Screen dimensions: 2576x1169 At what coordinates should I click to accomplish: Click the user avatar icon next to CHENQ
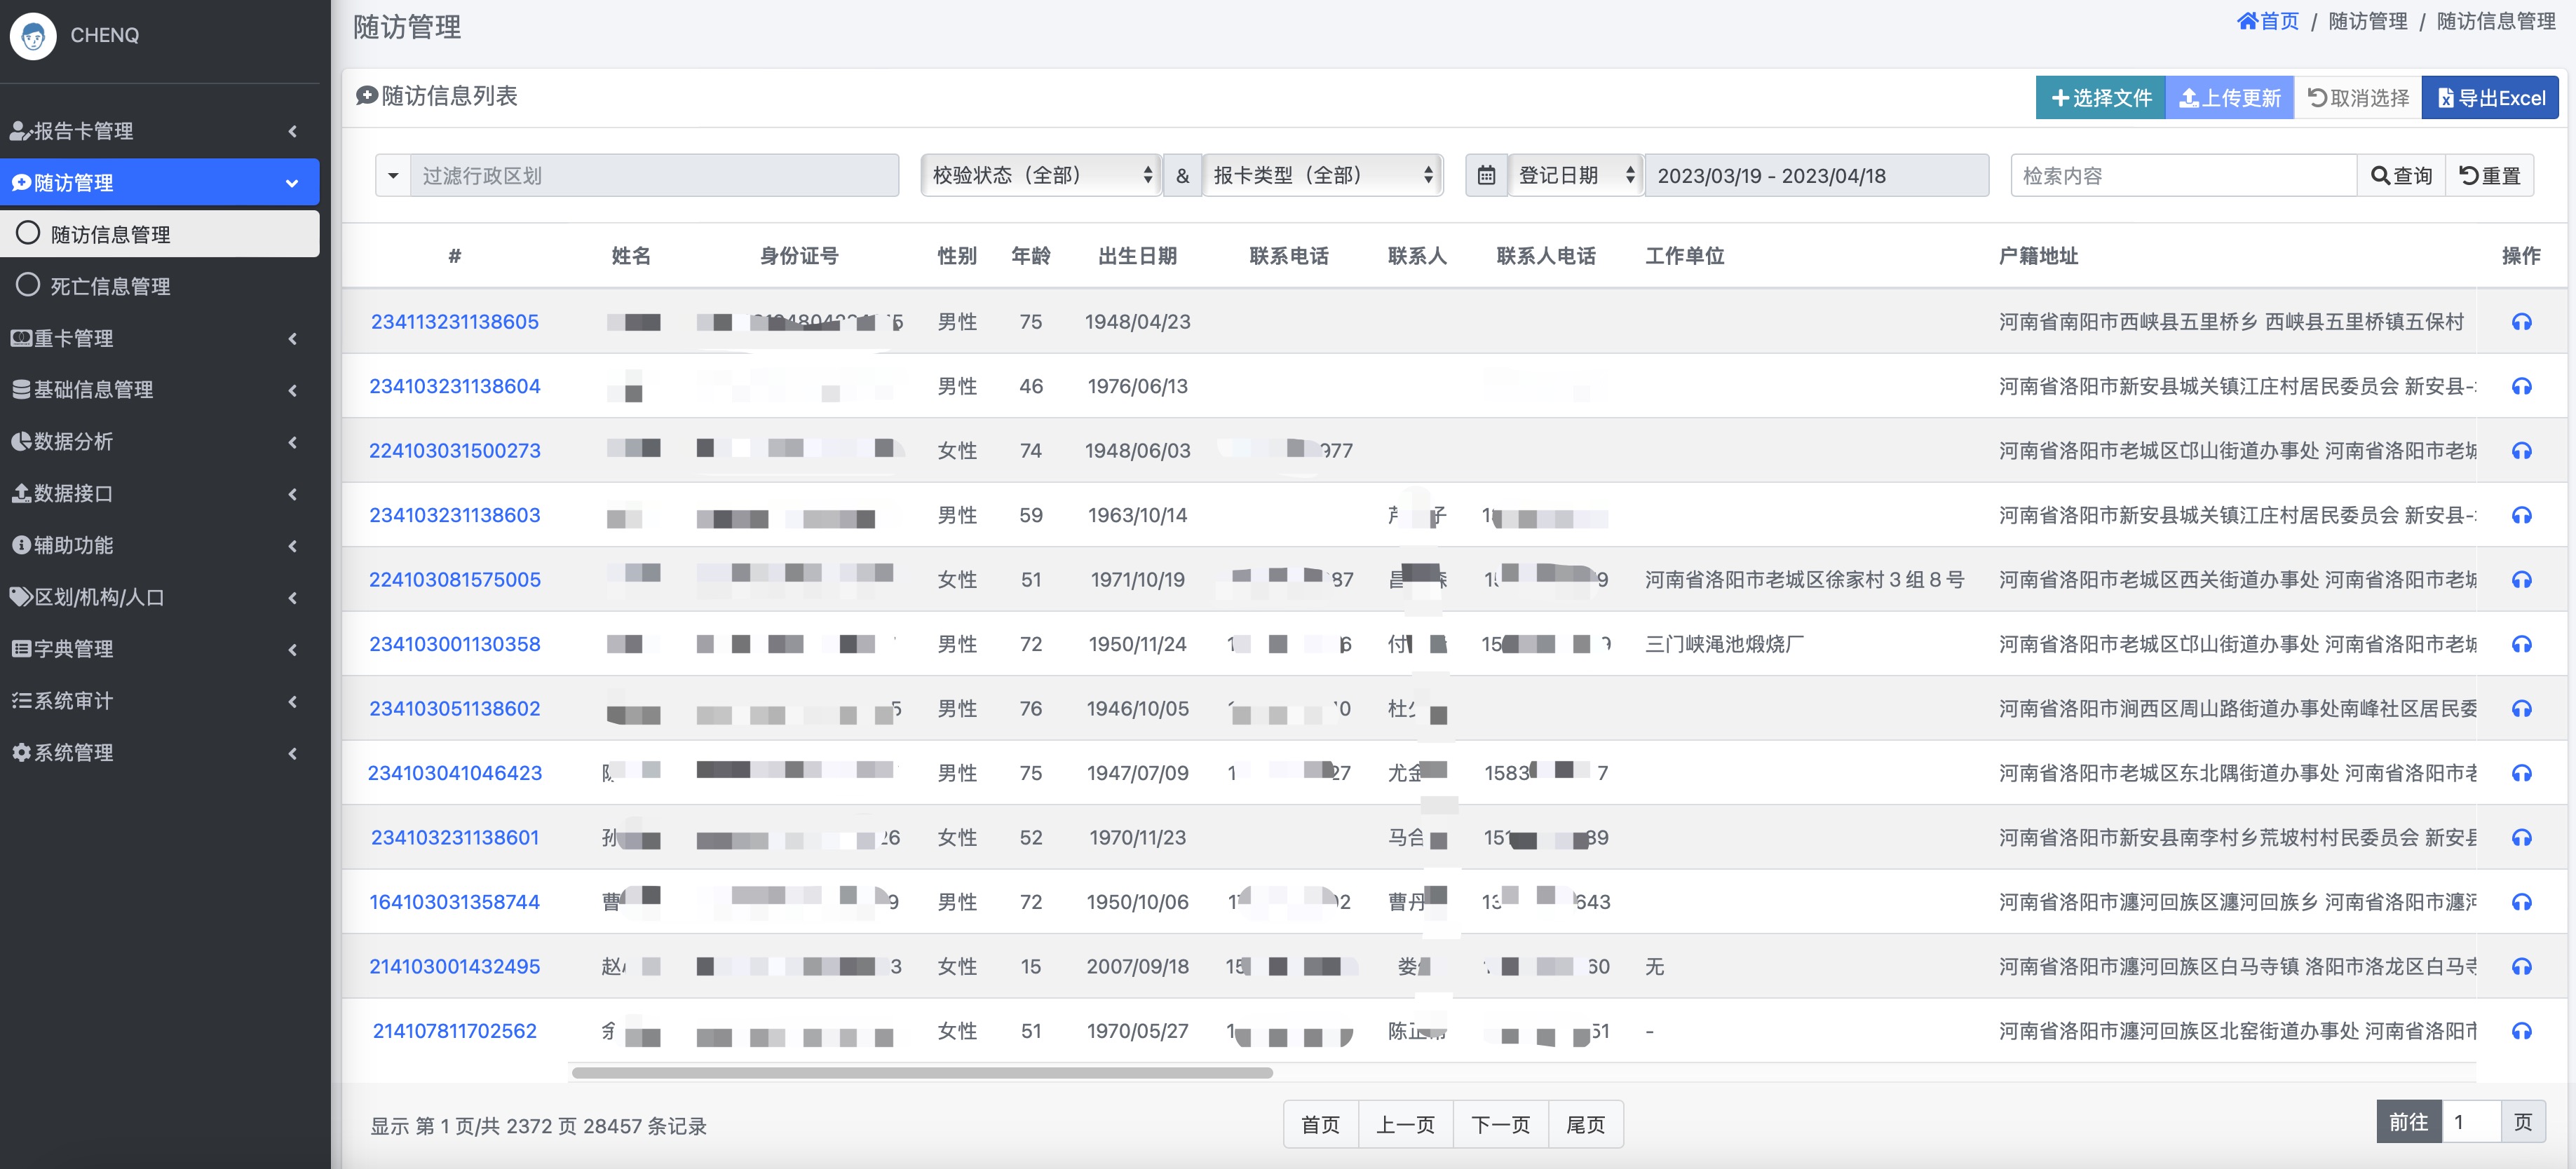[33, 36]
